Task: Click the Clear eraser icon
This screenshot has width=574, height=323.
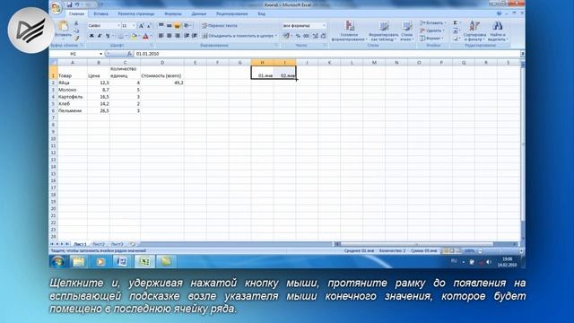Action: [456, 38]
